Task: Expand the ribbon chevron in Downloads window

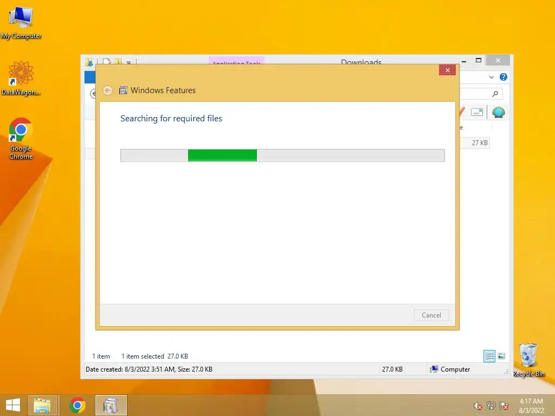Action: 491,77
